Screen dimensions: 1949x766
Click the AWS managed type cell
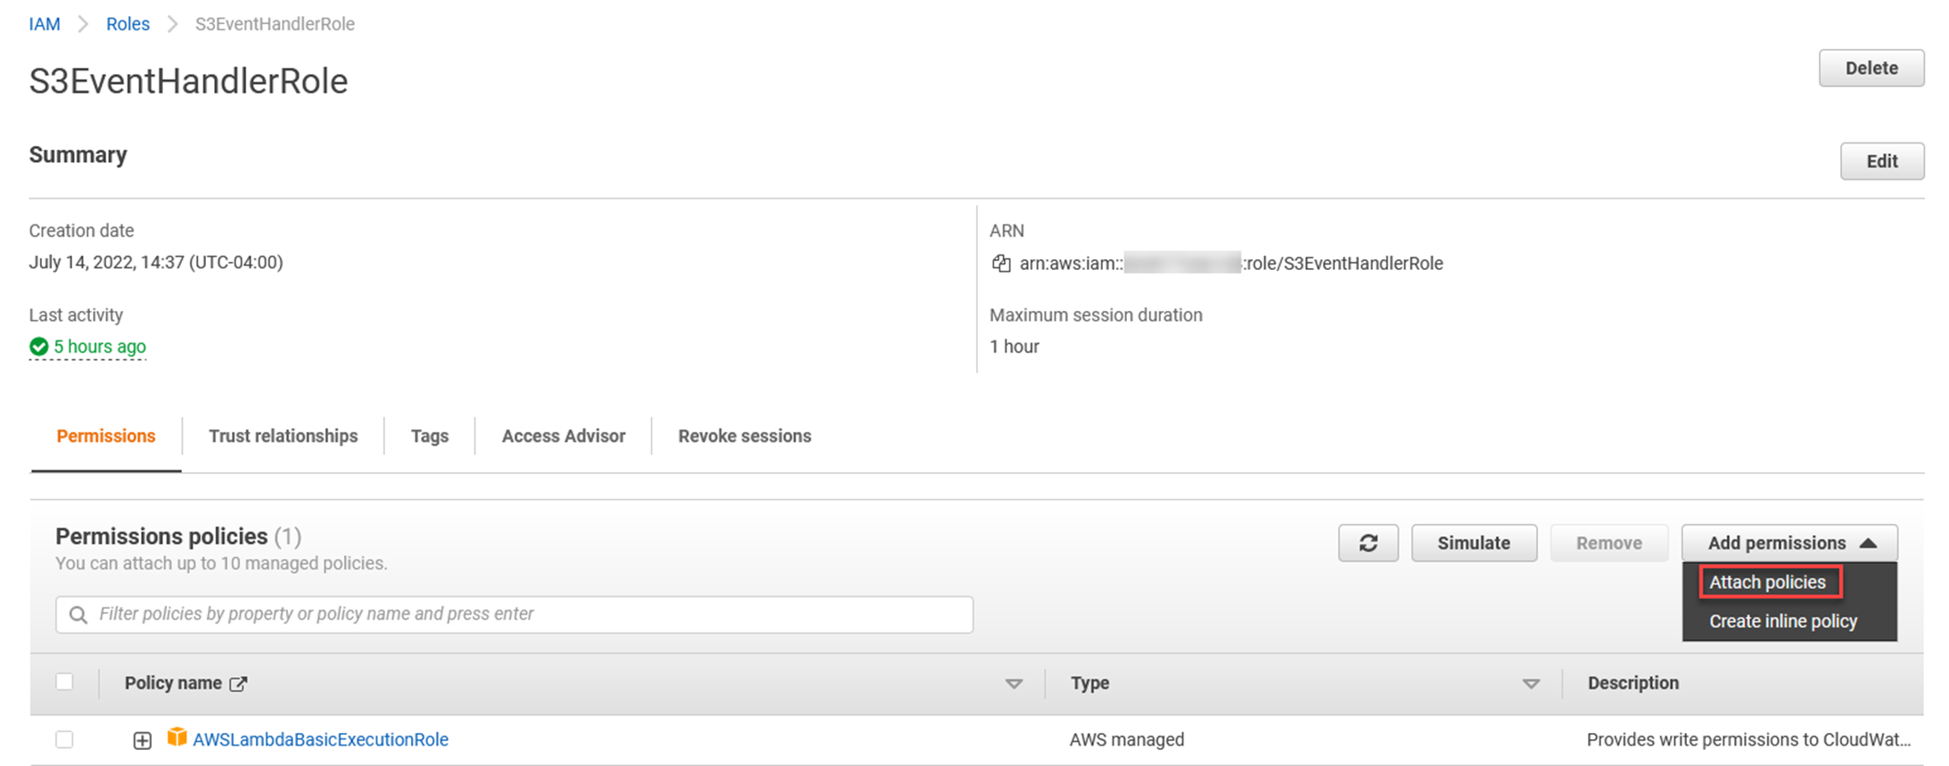pos(1127,740)
